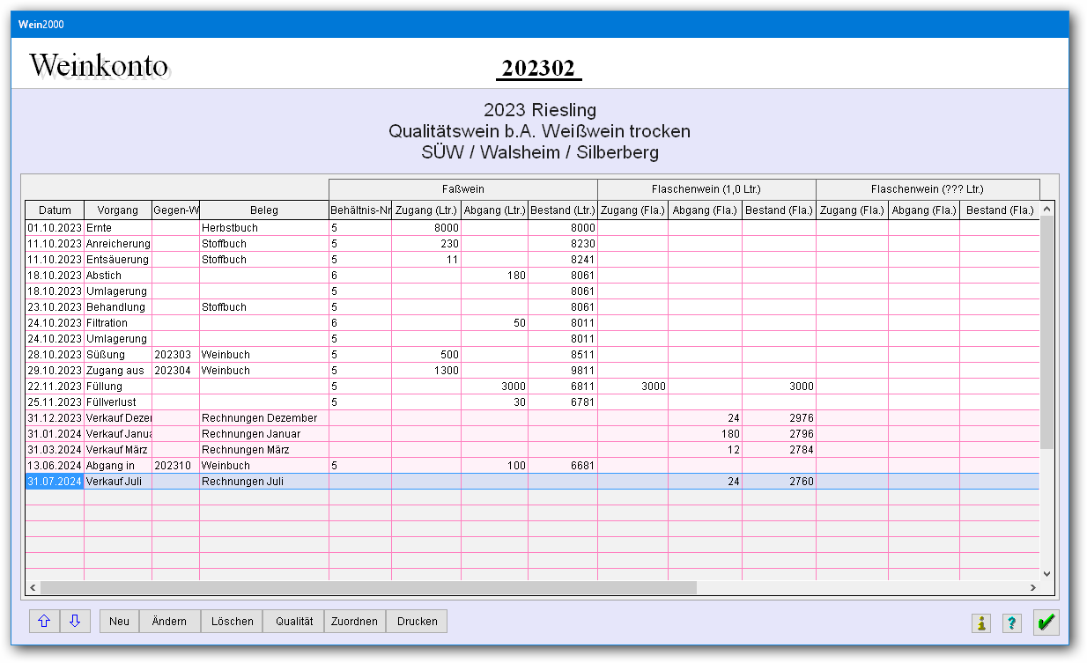Click the vertical scrollbar thumb

tap(1046, 333)
